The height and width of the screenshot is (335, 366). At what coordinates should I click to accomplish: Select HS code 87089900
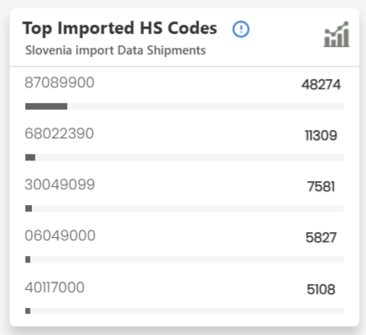[x=59, y=82]
